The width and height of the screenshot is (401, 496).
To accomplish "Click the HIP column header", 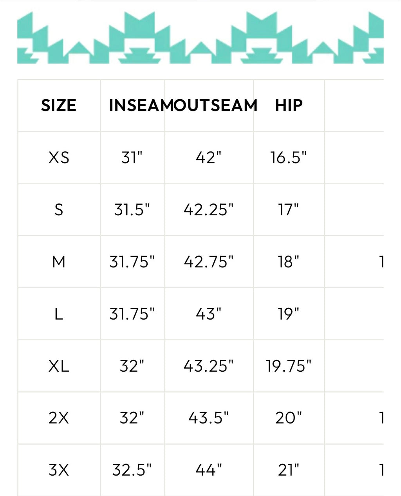I will tap(289, 105).
